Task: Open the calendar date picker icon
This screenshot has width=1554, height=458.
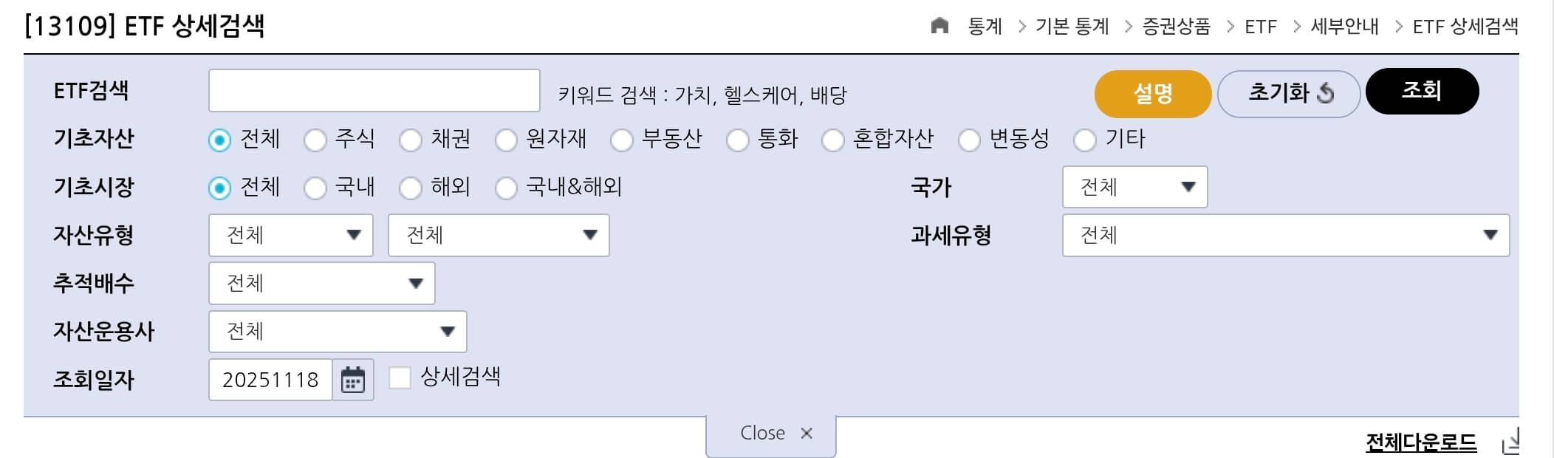Action: point(353,380)
